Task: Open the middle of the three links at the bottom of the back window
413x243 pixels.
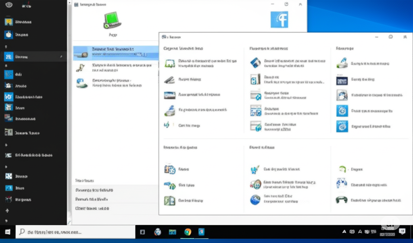Action: click(92, 199)
